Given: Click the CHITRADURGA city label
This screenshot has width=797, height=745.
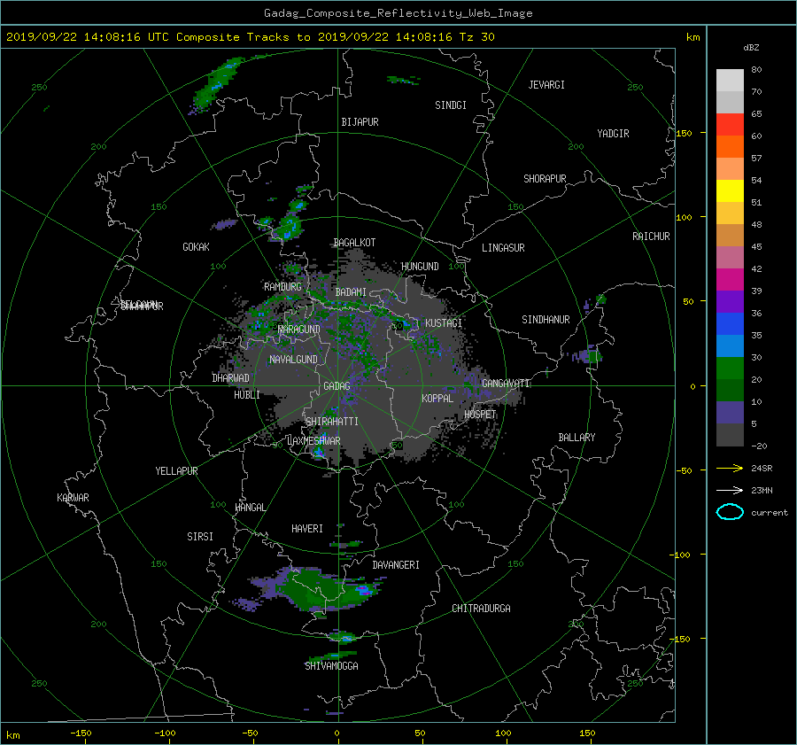Looking at the screenshot, I should 481,609.
